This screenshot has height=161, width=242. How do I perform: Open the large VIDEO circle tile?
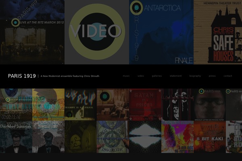97,32
